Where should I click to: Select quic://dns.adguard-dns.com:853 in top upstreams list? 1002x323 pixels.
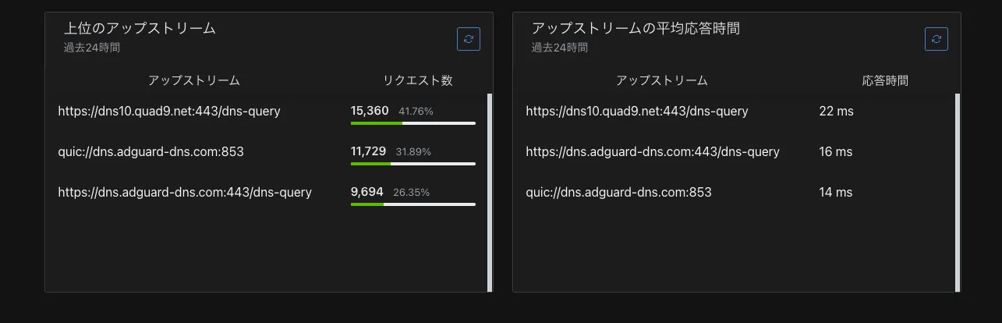tap(150, 152)
